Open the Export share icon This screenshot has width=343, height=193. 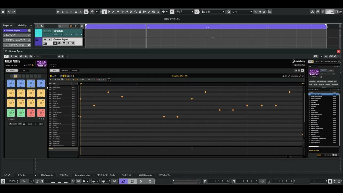pyautogui.click(x=312, y=12)
